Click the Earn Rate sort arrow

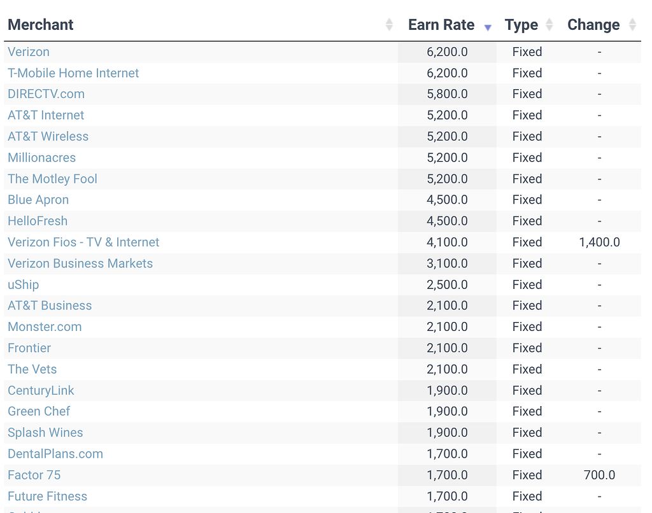tap(488, 27)
